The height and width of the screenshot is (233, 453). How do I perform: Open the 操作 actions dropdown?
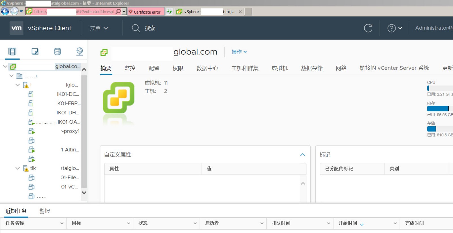point(239,52)
